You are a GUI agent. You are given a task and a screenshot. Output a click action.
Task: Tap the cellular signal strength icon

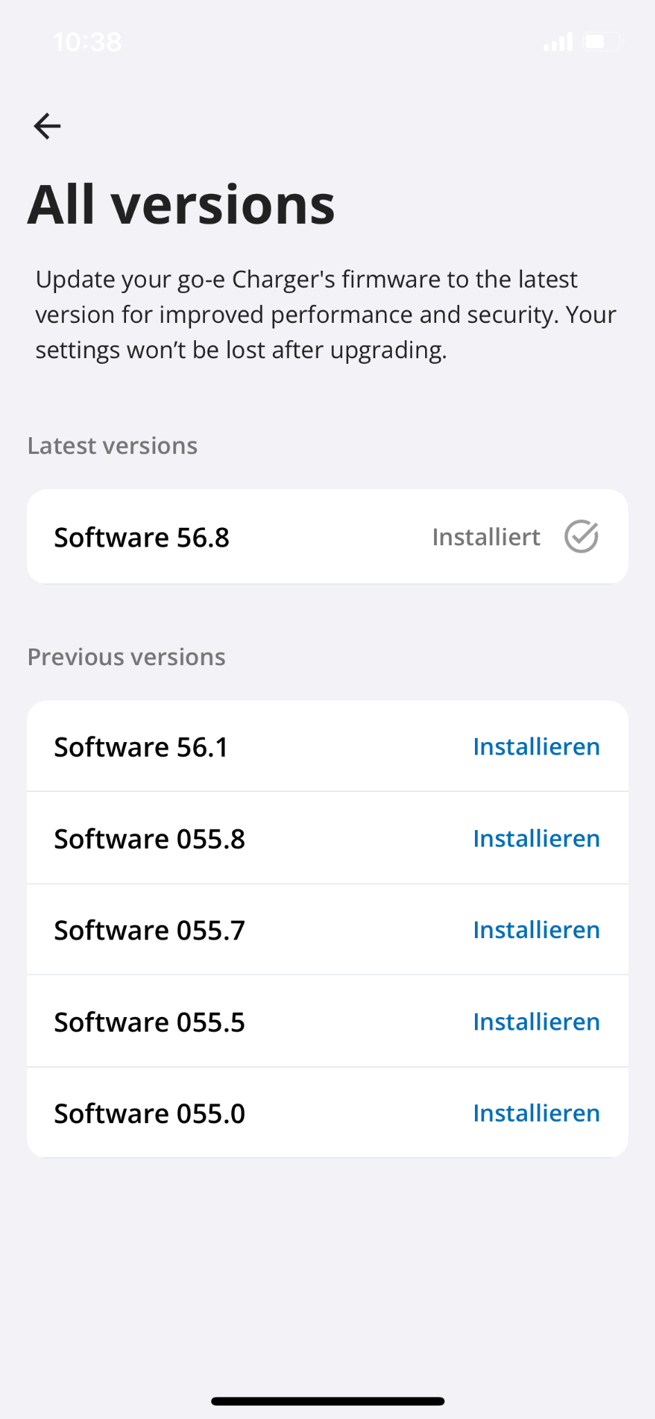click(558, 42)
